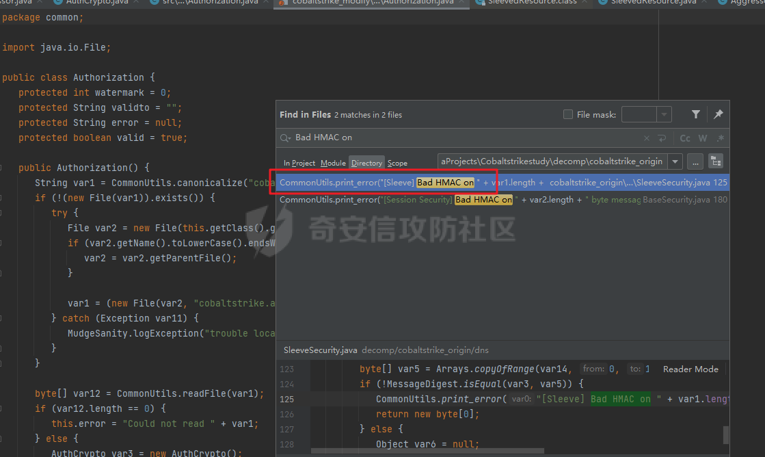Open the AuthCrypto.java editor tab
This screenshot has height=457, width=765.
[x=96, y=3]
